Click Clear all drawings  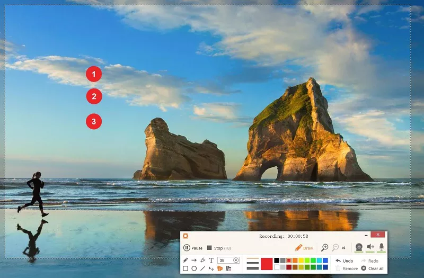pyautogui.click(x=372, y=268)
